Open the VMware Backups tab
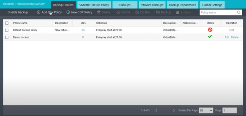This screenshot has height=116, width=246. [x=152, y=5]
